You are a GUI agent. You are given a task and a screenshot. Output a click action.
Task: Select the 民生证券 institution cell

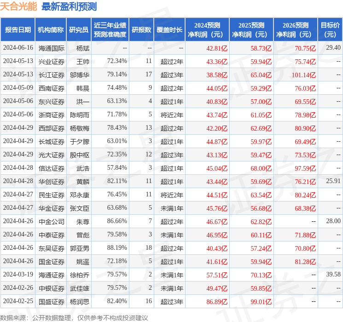click(x=52, y=195)
